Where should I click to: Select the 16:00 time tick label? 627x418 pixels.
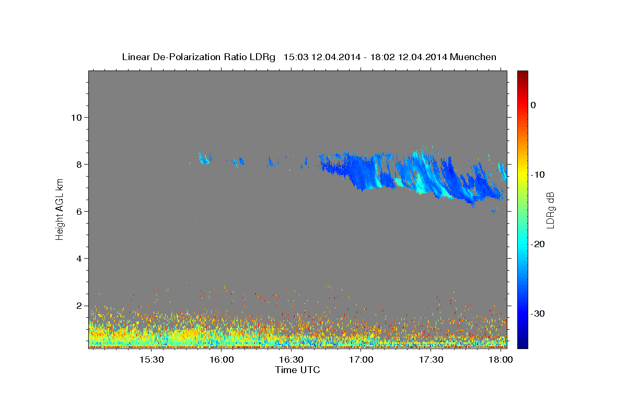point(222,360)
